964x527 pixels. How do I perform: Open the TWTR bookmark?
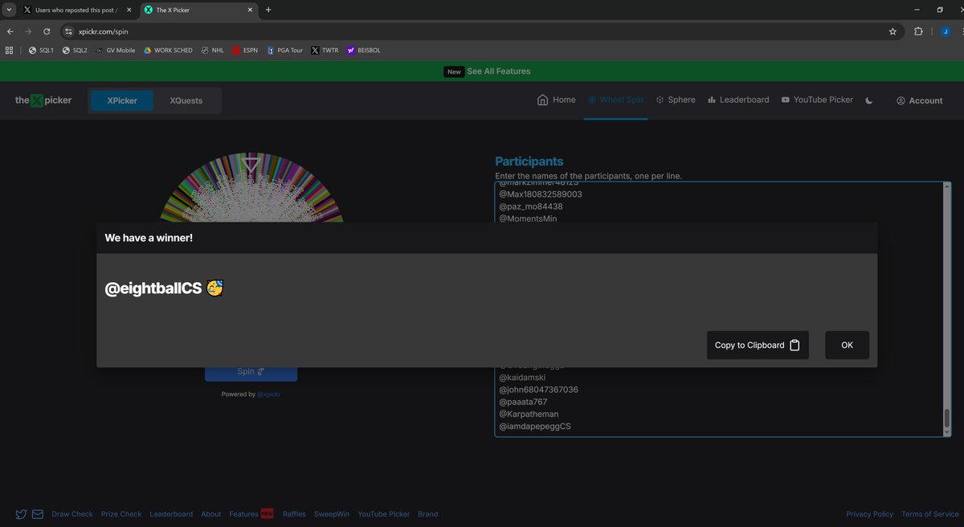pos(325,50)
